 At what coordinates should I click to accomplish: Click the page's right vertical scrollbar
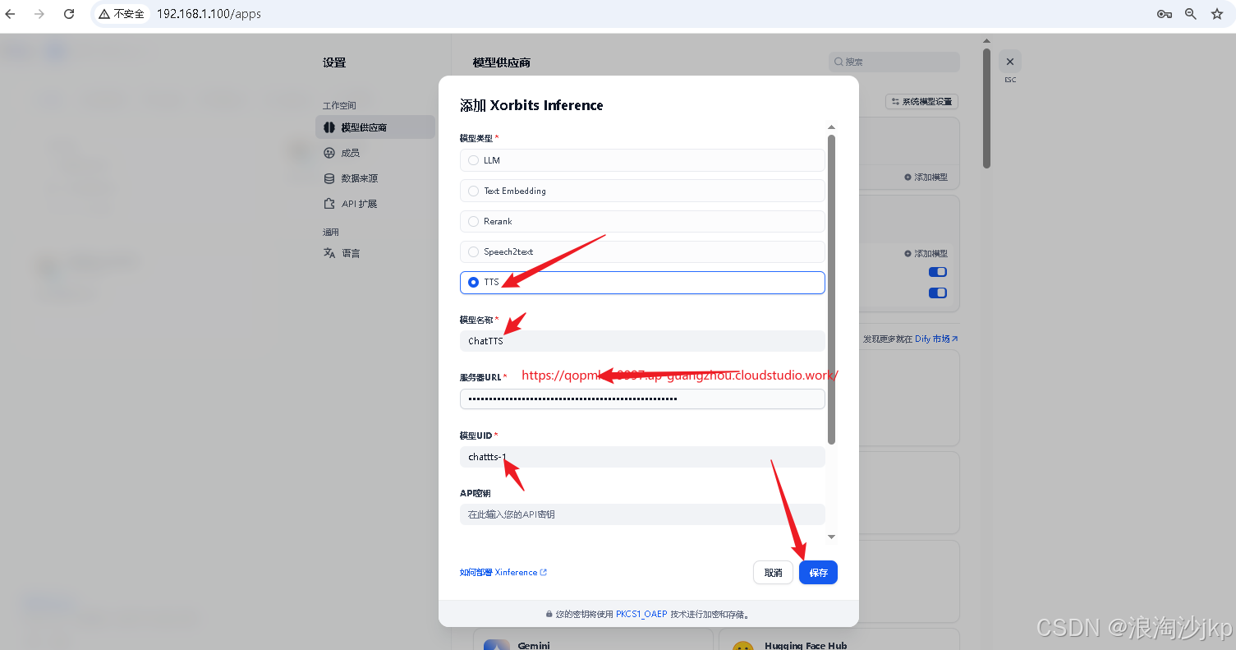click(986, 107)
